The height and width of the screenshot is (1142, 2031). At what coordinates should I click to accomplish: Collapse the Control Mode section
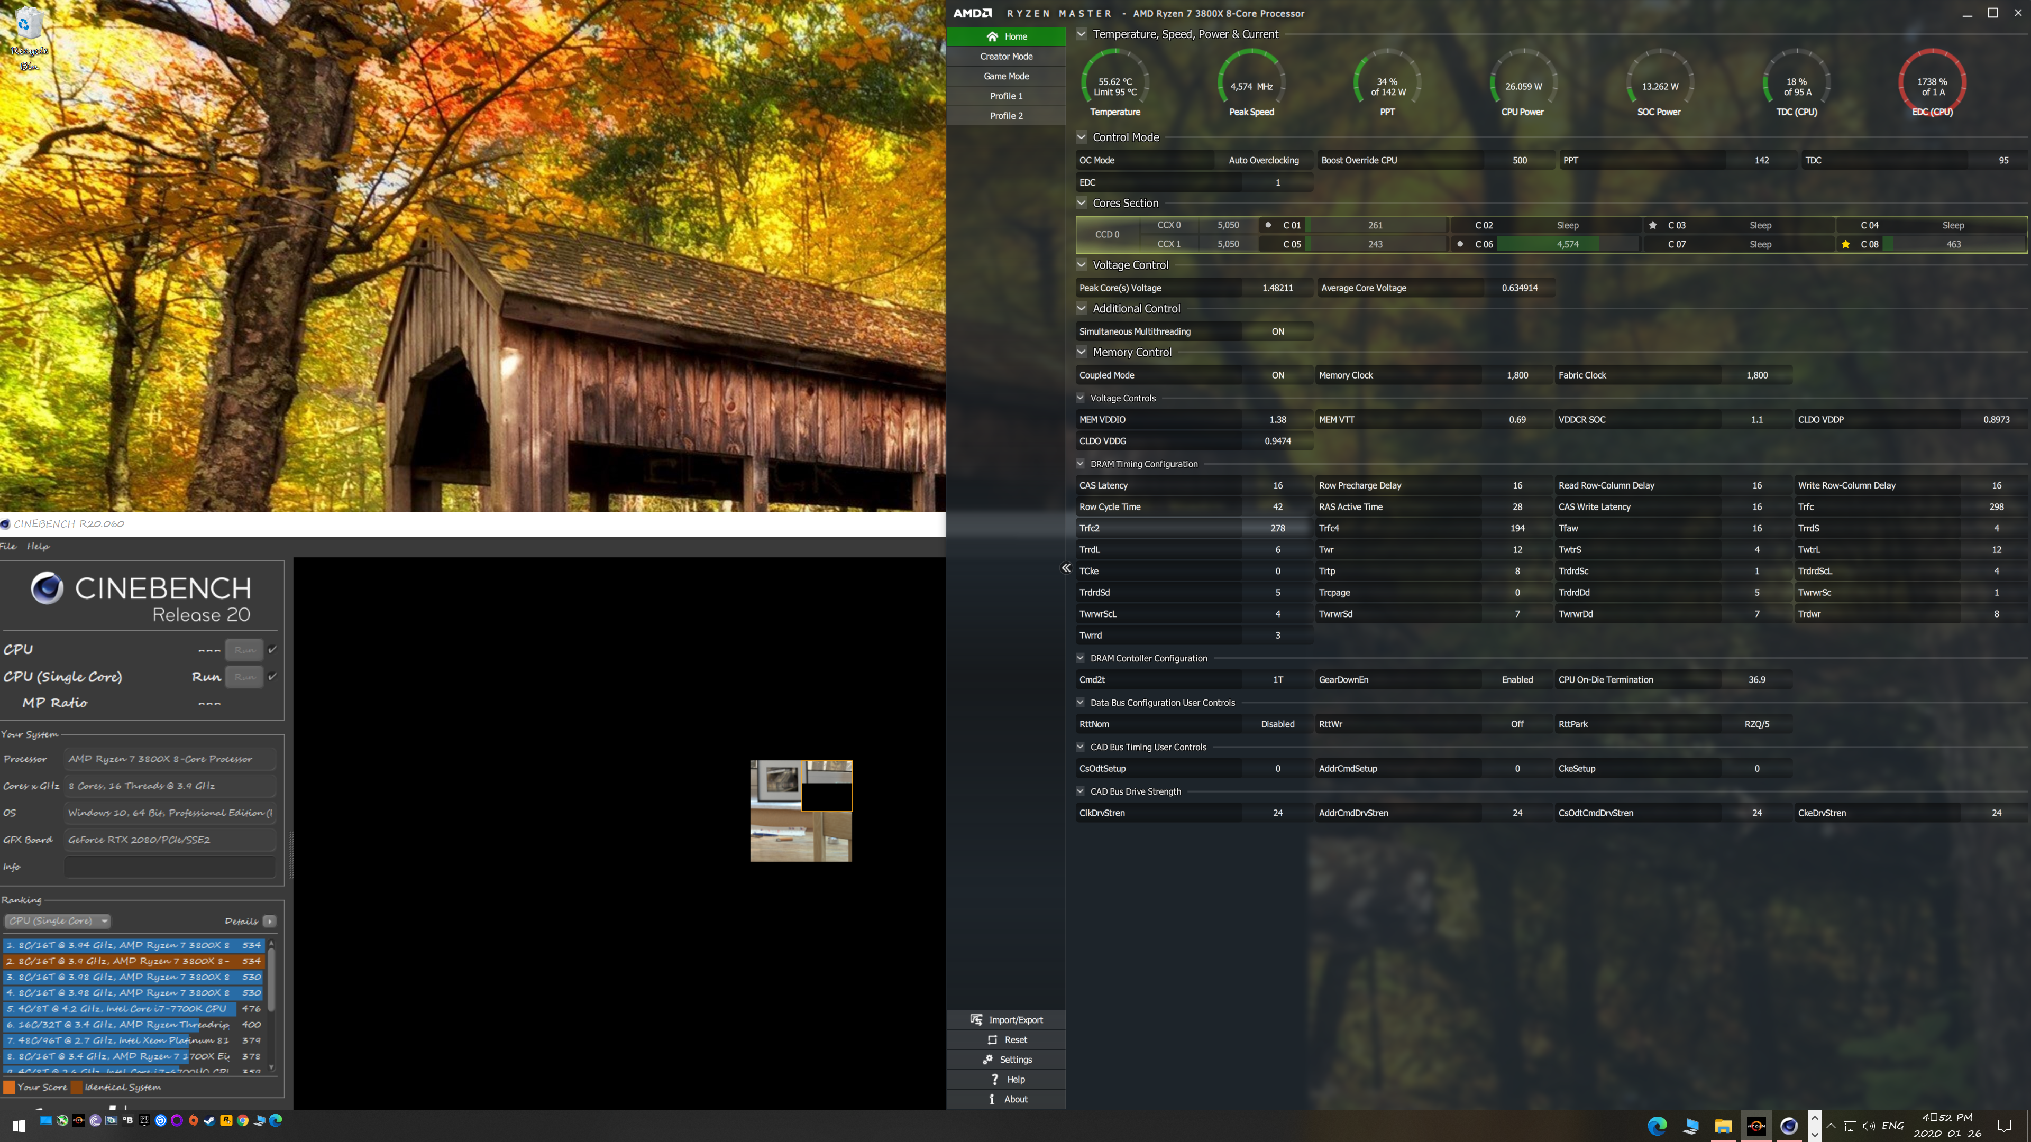tap(1082, 137)
